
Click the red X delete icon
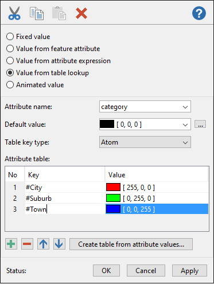coord(81,13)
